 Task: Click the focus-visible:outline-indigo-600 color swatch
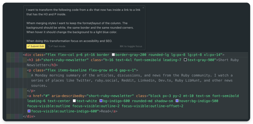[29, 111]
